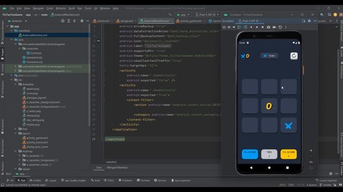Take emulator screenshot with camera icon
This screenshot has height=192, width=343.
tap(269, 27)
